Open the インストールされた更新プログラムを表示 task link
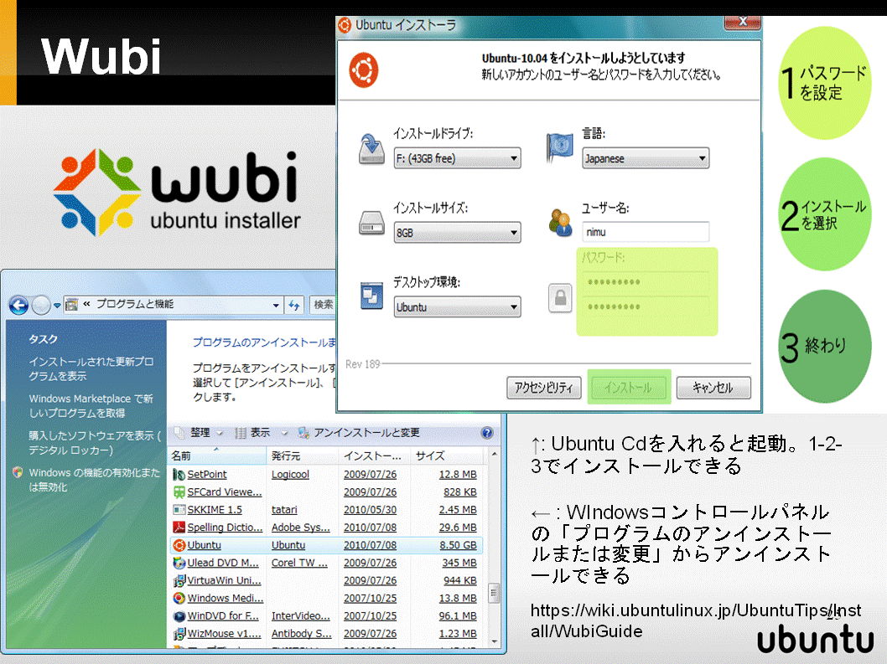The image size is (887, 664). coord(91,368)
